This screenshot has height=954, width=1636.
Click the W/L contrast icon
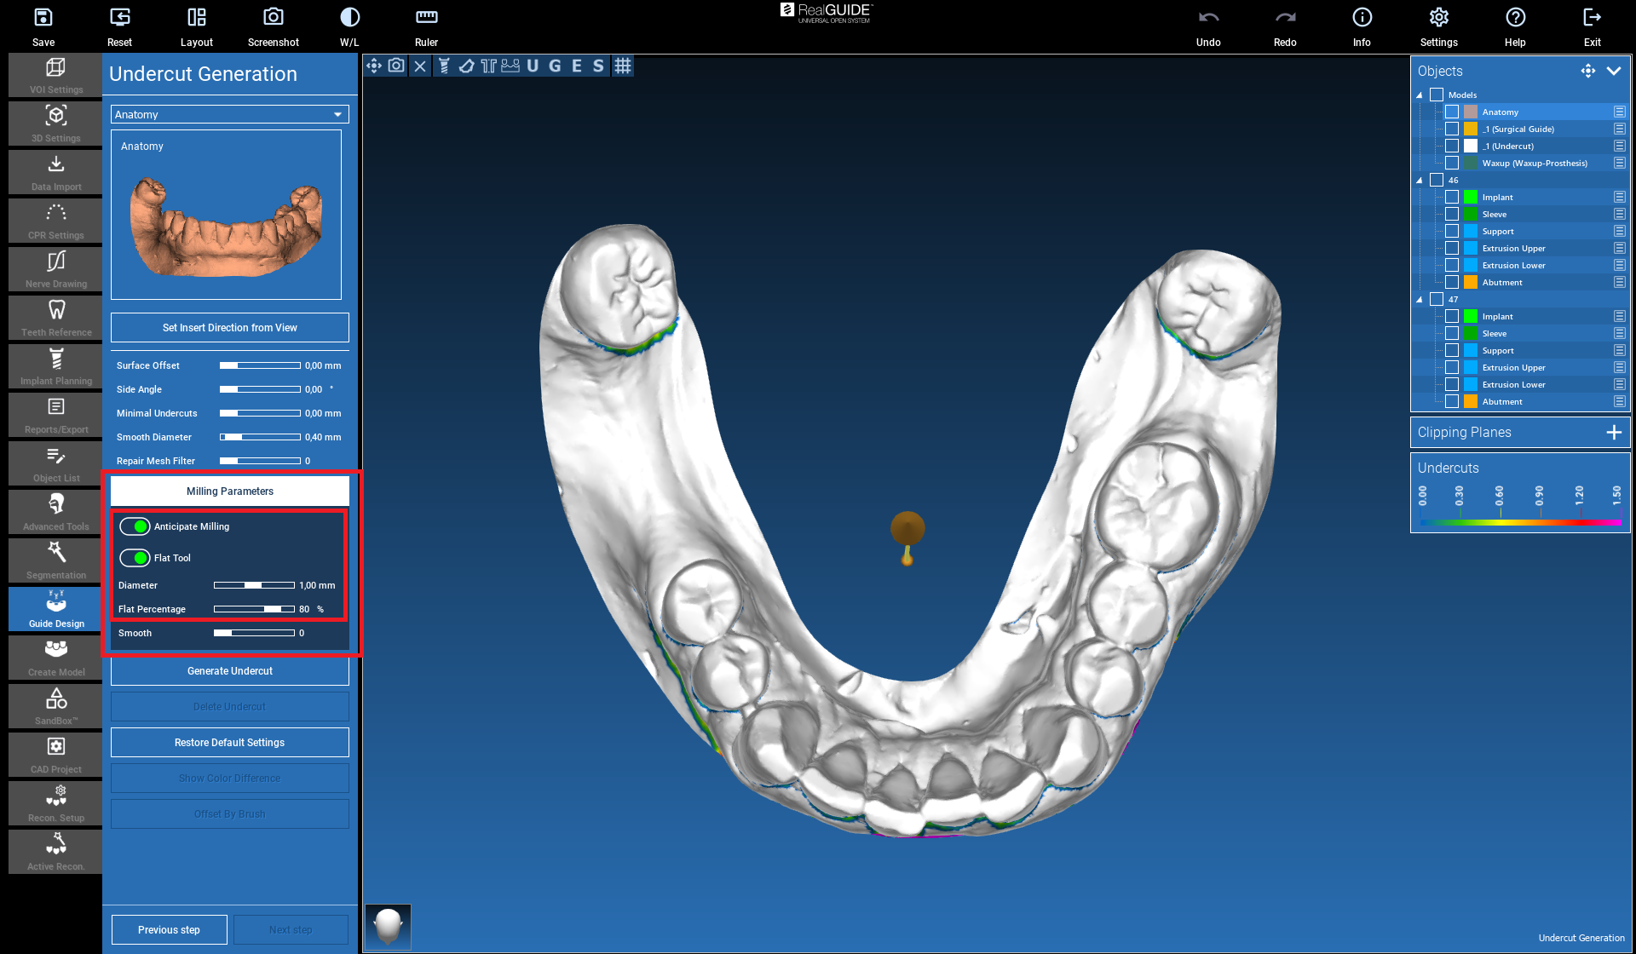[x=349, y=26]
